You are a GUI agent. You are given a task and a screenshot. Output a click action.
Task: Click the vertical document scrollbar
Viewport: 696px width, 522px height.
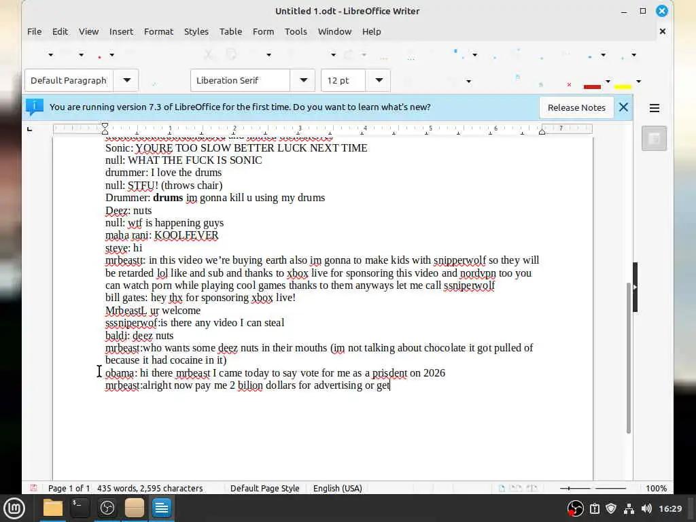pyautogui.click(x=629, y=358)
